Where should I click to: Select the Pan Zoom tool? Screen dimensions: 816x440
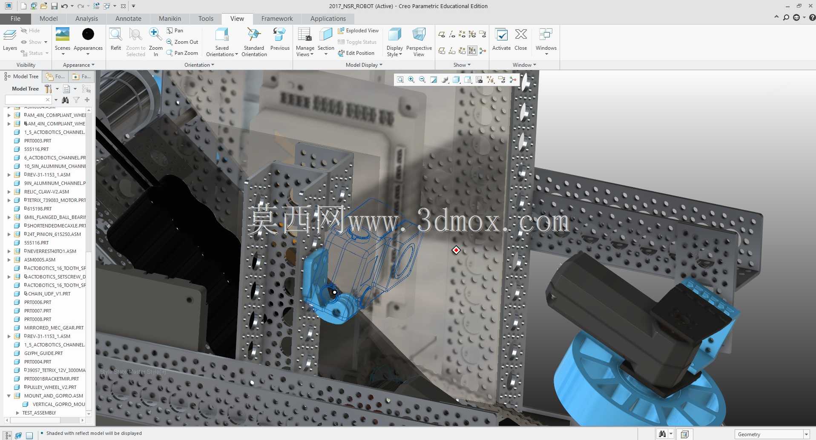182,53
